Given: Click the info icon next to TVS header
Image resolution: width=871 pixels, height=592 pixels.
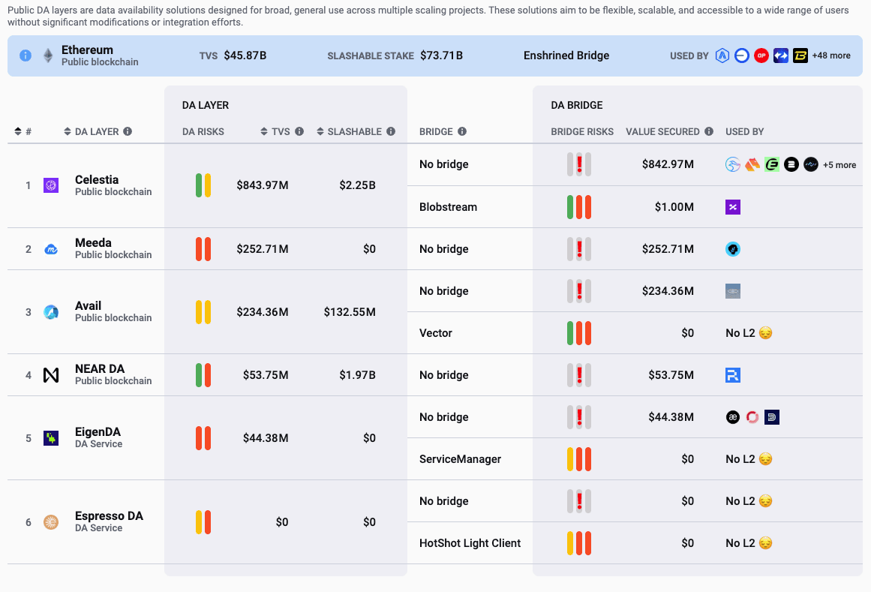Looking at the screenshot, I should click(299, 131).
